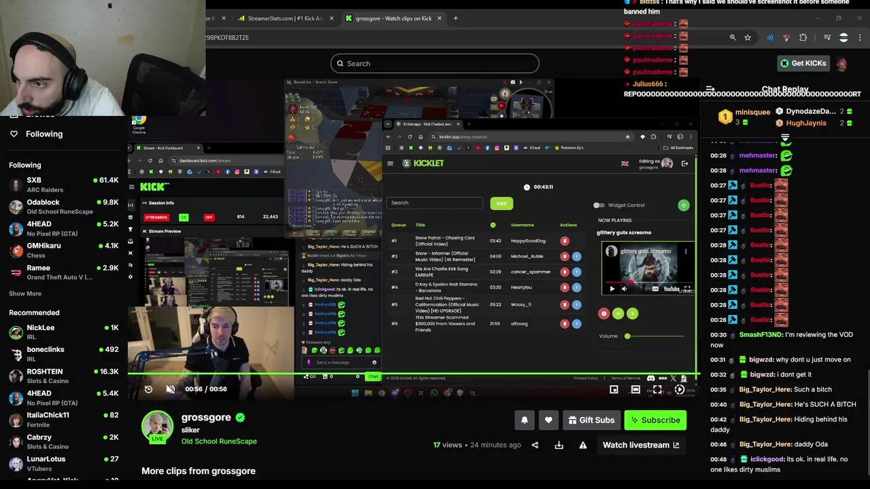
Task: Click the Kicklet song Search field
Action: [x=434, y=202]
